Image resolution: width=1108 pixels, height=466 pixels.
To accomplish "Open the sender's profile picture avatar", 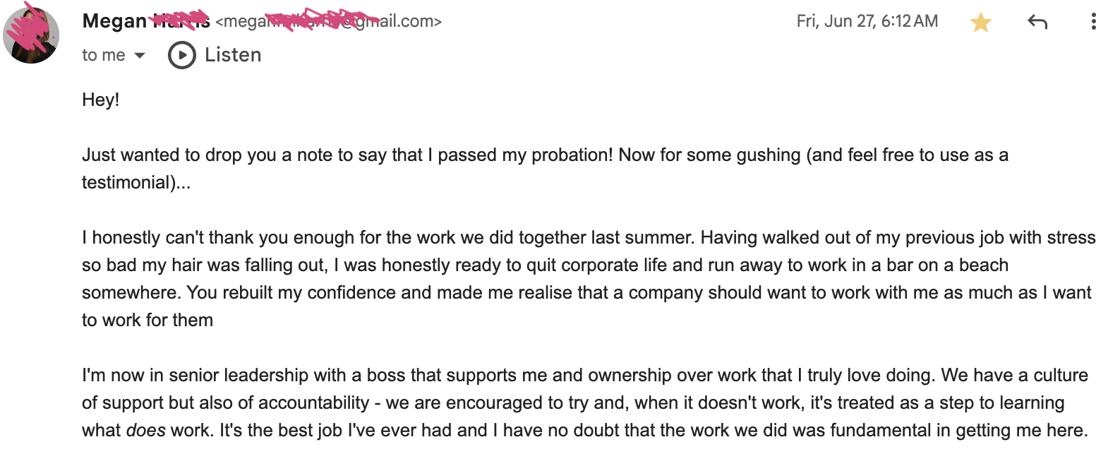I will point(31,35).
